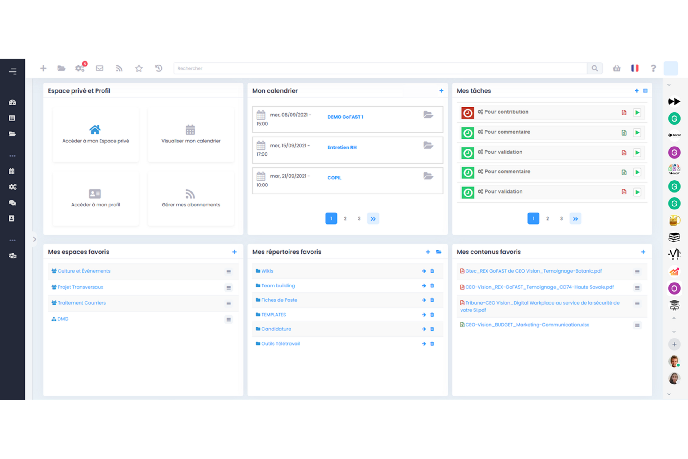688x459 pixels.
Task: Click the dashboard gauge icon in left sidebar
Action: click(12, 102)
